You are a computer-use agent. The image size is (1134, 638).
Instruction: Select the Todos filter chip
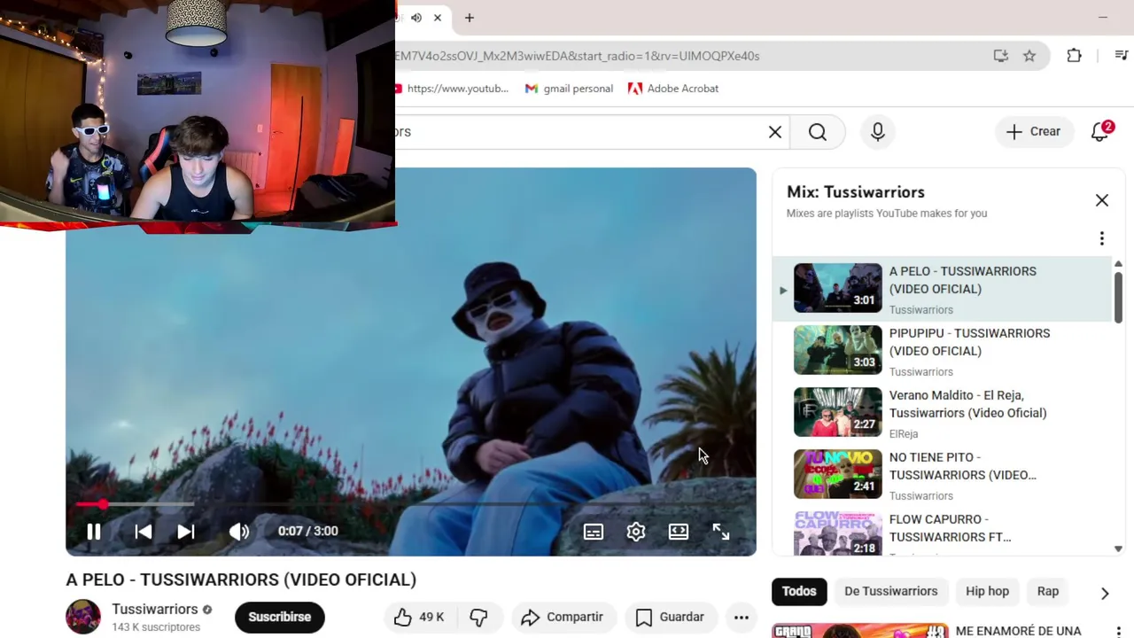[798, 591]
